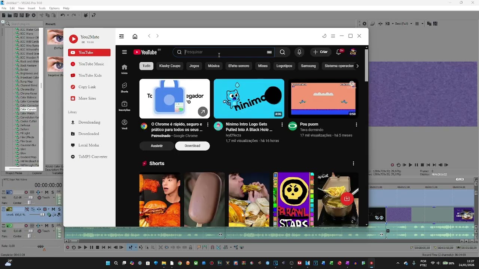Arm track 7 for record
Image resolution: width=479 pixels, height=269 pixels.
pyautogui.click(x=26, y=226)
